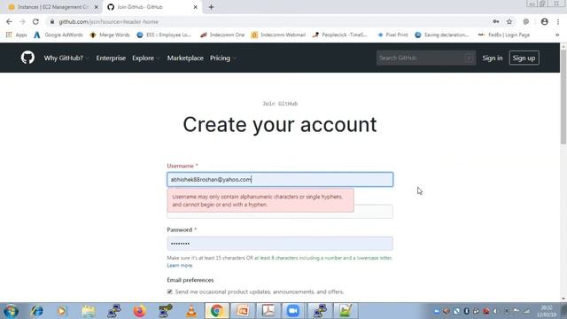Expand the Pricing dropdown menu
Image resolution: width=567 pixels, height=319 pixels.
[222, 58]
